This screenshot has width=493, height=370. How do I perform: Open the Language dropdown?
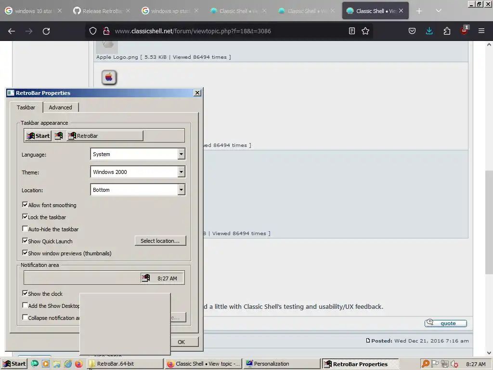[x=138, y=154]
